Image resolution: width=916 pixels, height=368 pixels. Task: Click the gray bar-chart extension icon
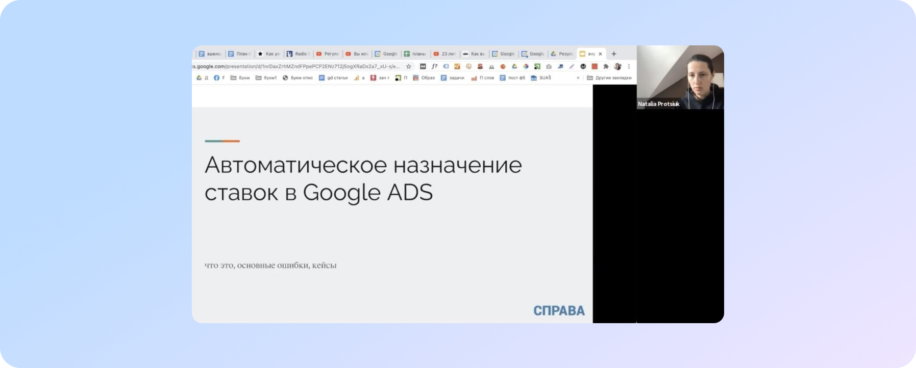coord(491,66)
